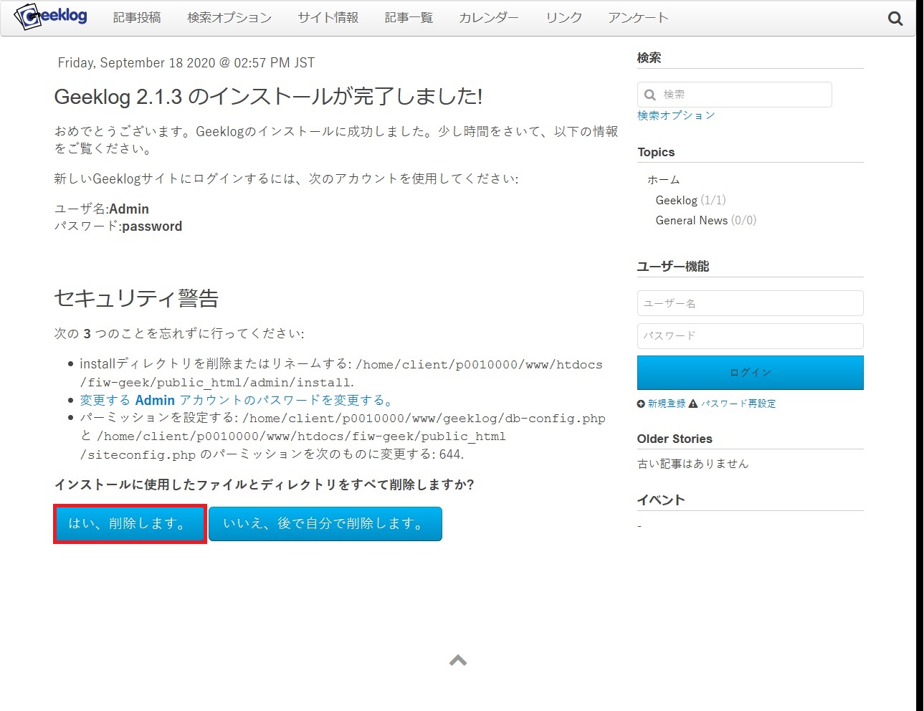Focus the パスワード input field

coord(750,336)
